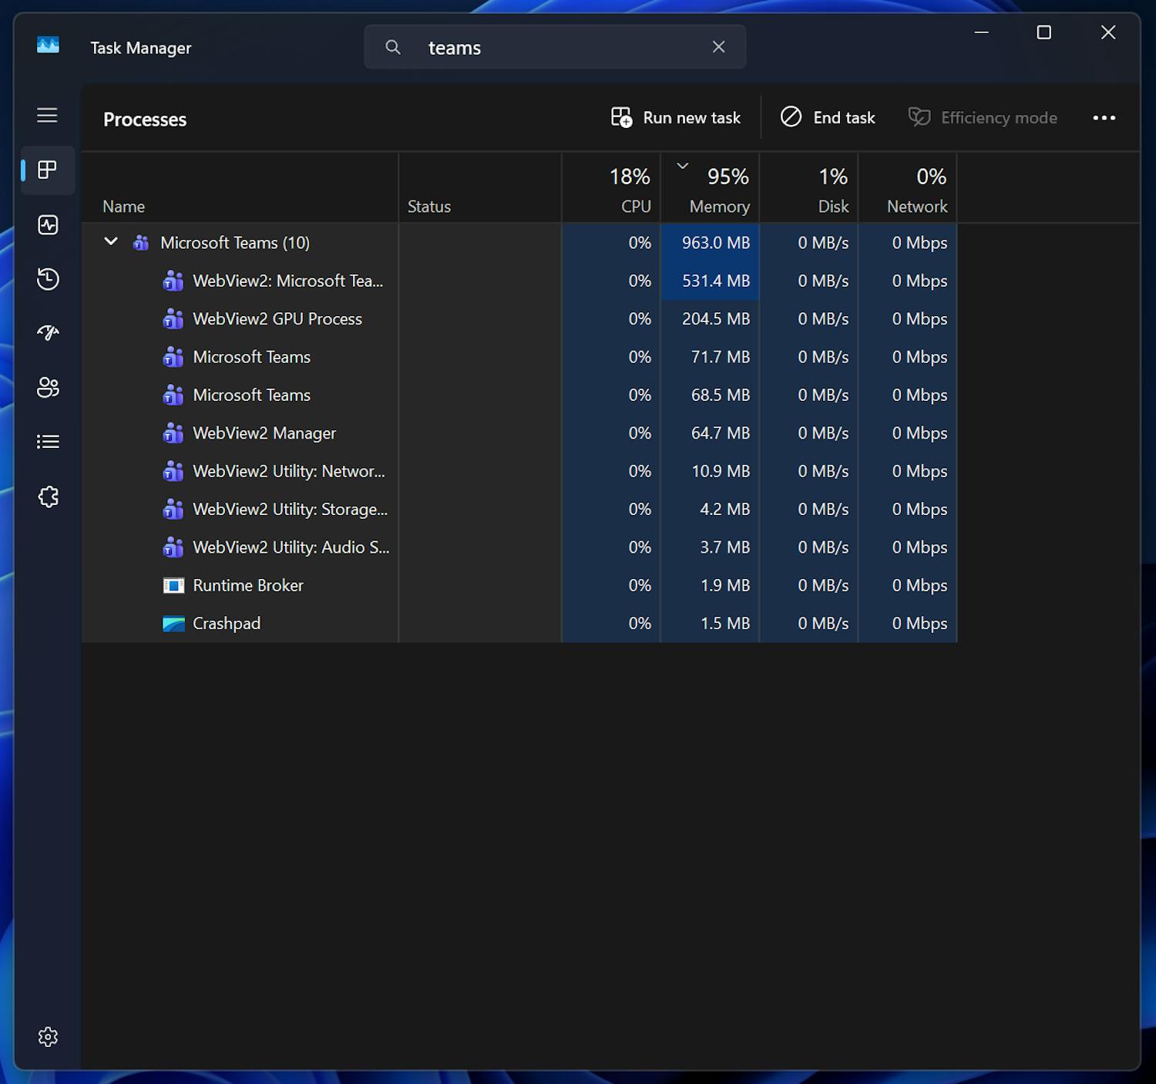Open the navigation hamburger menu
The image size is (1156, 1084).
point(47,115)
